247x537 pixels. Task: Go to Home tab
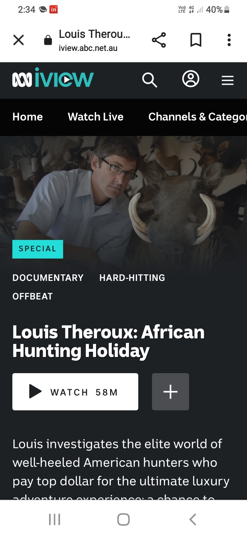27,117
